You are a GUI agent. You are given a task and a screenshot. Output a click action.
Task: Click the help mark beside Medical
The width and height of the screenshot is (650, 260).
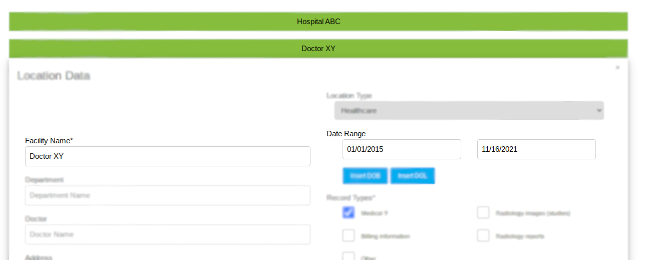point(386,213)
